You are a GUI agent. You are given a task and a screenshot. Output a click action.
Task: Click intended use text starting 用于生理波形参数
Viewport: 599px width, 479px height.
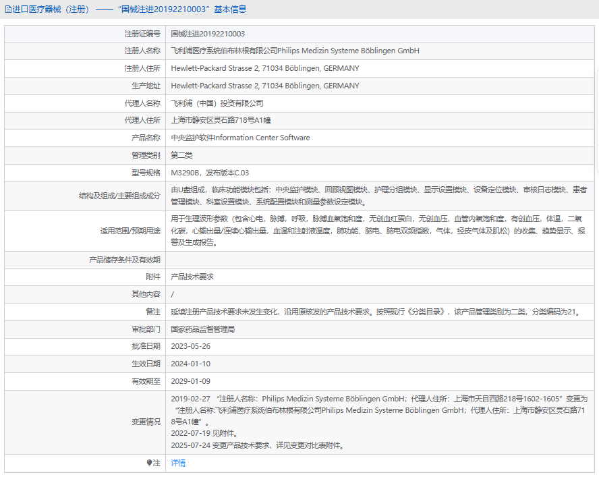coord(378,231)
